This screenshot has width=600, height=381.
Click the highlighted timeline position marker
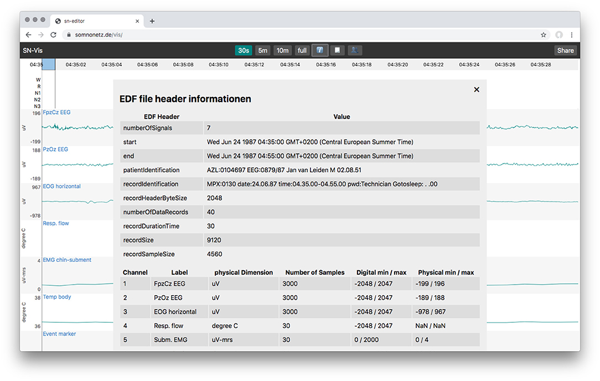click(49, 64)
